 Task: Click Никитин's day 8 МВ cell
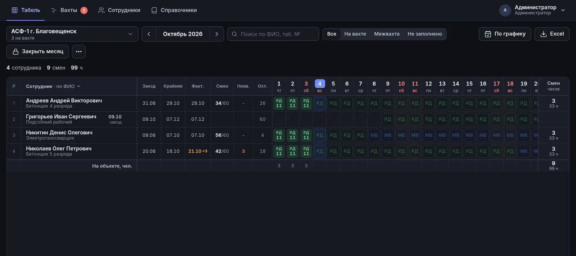[x=374, y=135]
